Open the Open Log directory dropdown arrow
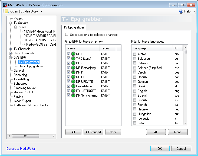Screen dimensions: 198x156 [41, 11]
